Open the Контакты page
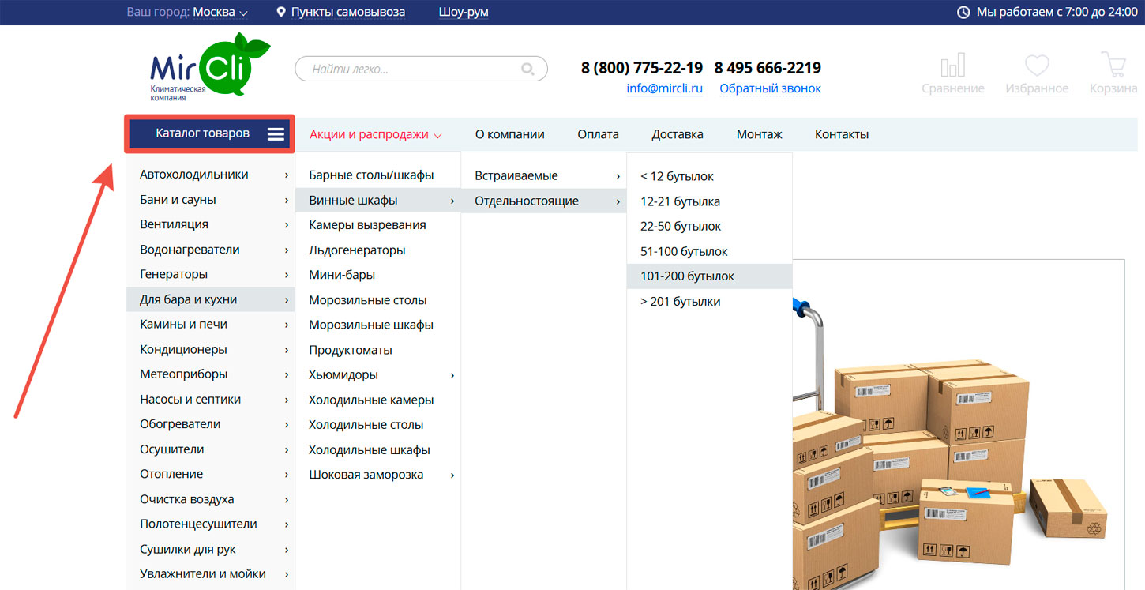The image size is (1145, 590). pos(842,134)
